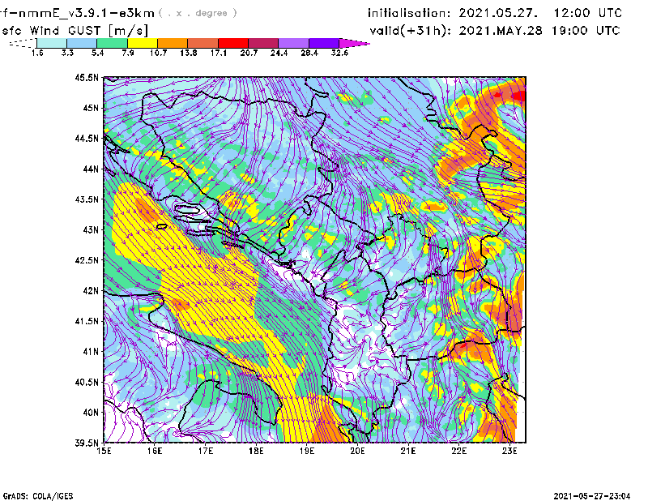The width and height of the screenshot is (648, 501).
Task: Click the 45.5N latitude label
Action: pyautogui.click(x=87, y=77)
